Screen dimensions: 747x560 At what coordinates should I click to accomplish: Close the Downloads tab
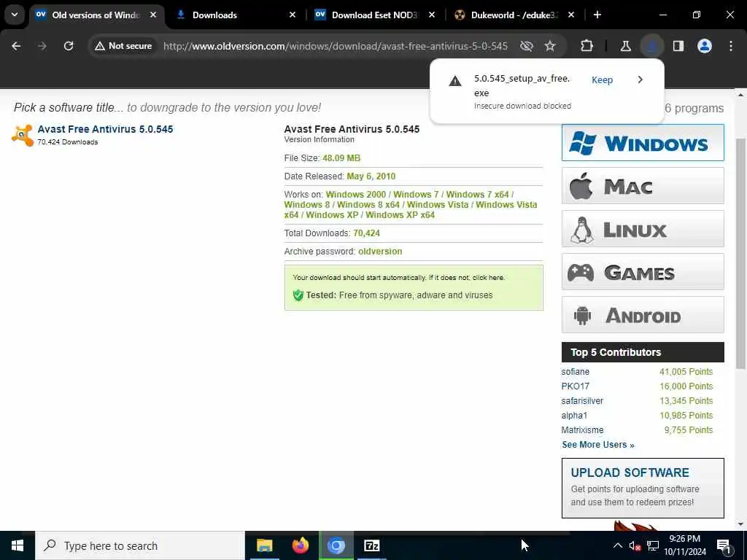coord(293,15)
